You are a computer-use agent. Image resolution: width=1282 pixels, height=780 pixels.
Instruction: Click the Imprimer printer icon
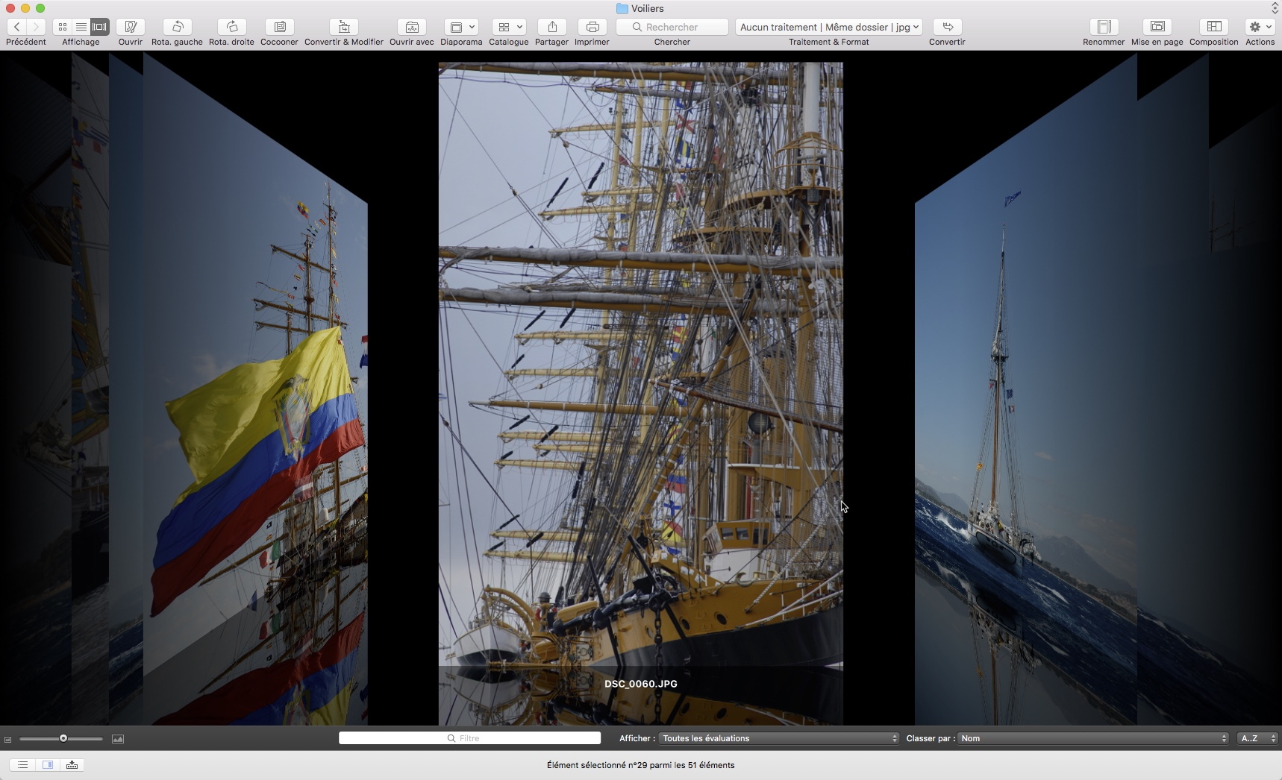click(592, 27)
